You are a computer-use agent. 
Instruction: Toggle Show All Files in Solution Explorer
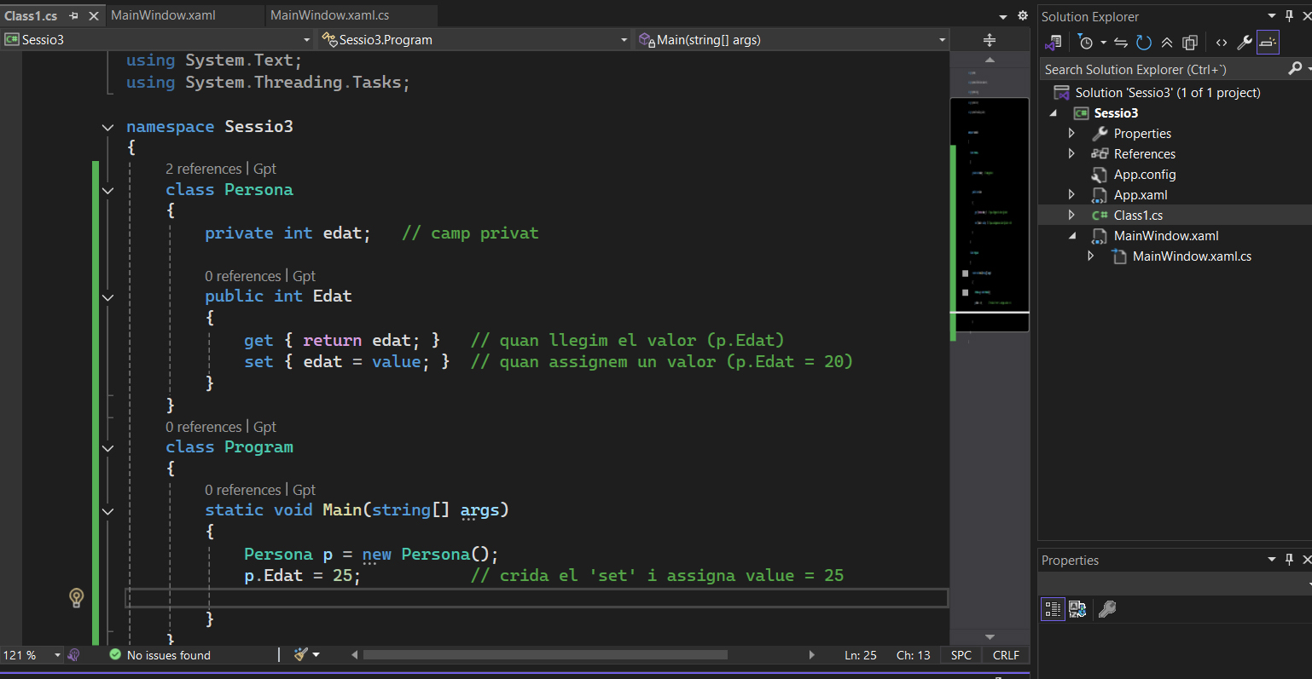pyautogui.click(x=1190, y=43)
